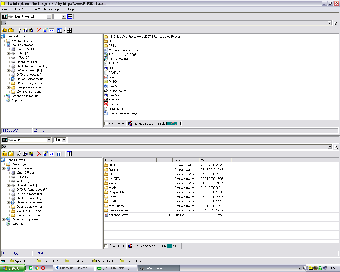The height and width of the screenshot is (272, 340).
Task: Open file filter dropdown showing *.*
Action: [x=64, y=16]
